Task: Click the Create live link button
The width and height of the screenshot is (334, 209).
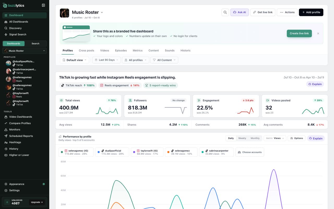Action: point(299,33)
